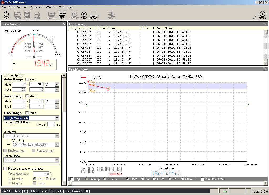
Task: Toggle the X-A Date Time checkbox
Action: coord(202,179)
